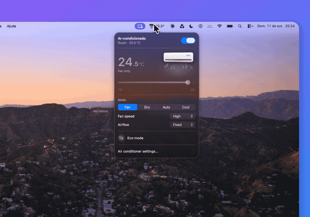Select Auto mode
The height and width of the screenshot is (217, 310).
coord(166,107)
